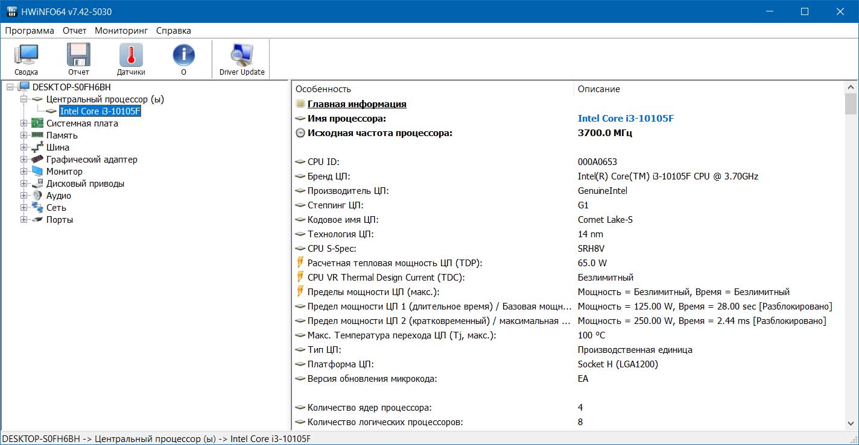Click the blue Intel Core i3-10105F processor name value

pyautogui.click(x=626, y=119)
